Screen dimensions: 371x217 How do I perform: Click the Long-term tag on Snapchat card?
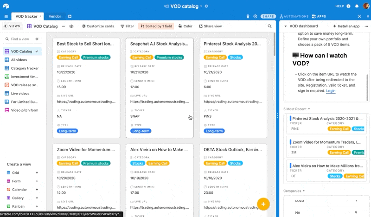coord(141,131)
